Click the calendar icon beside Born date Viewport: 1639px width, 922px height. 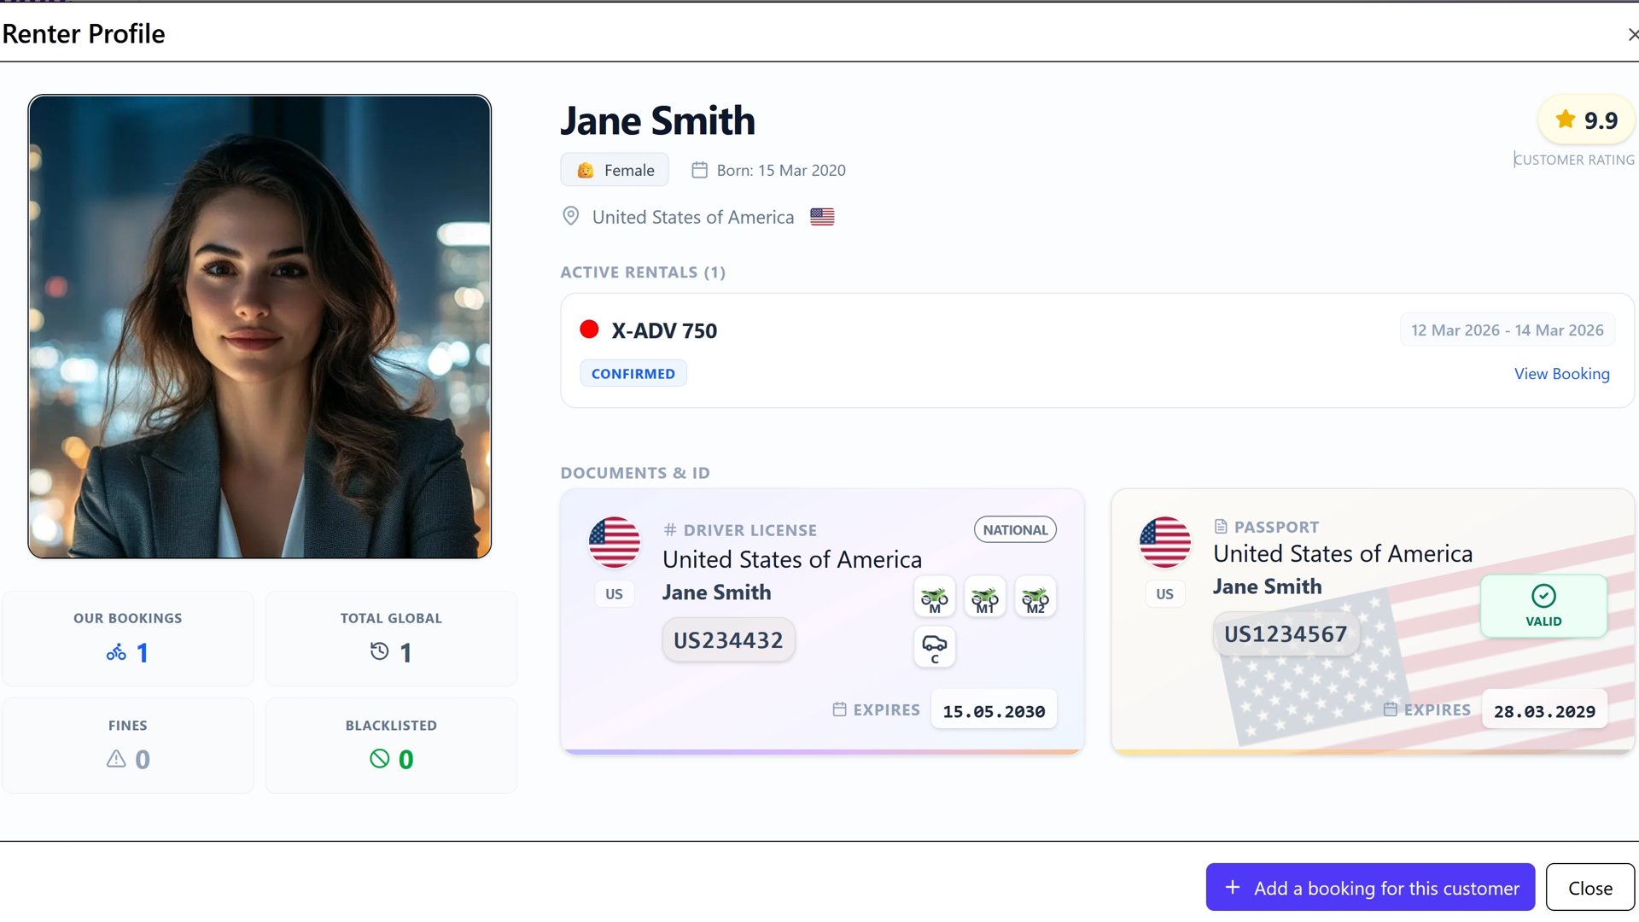pos(699,170)
